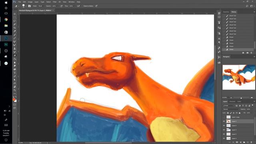Add a layer mask icon
The height and width of the screenshot is (144, 256).
click(237, 142)
